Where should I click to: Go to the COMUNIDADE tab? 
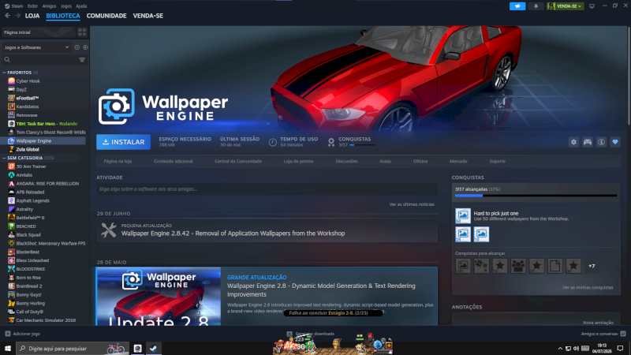pyautogui.click(x=106, y=16)
